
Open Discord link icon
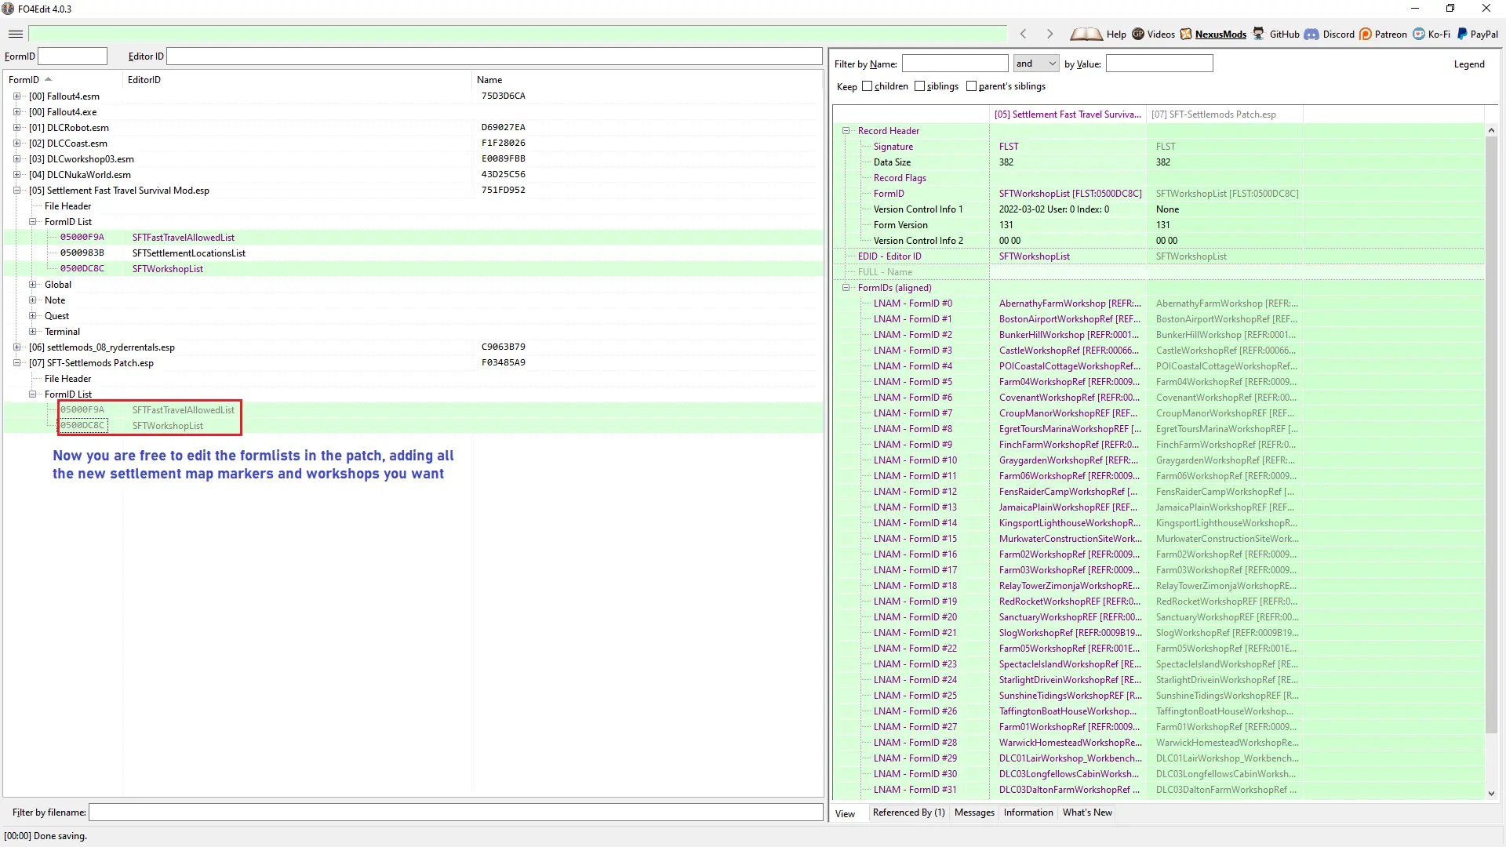[1311, 34]
